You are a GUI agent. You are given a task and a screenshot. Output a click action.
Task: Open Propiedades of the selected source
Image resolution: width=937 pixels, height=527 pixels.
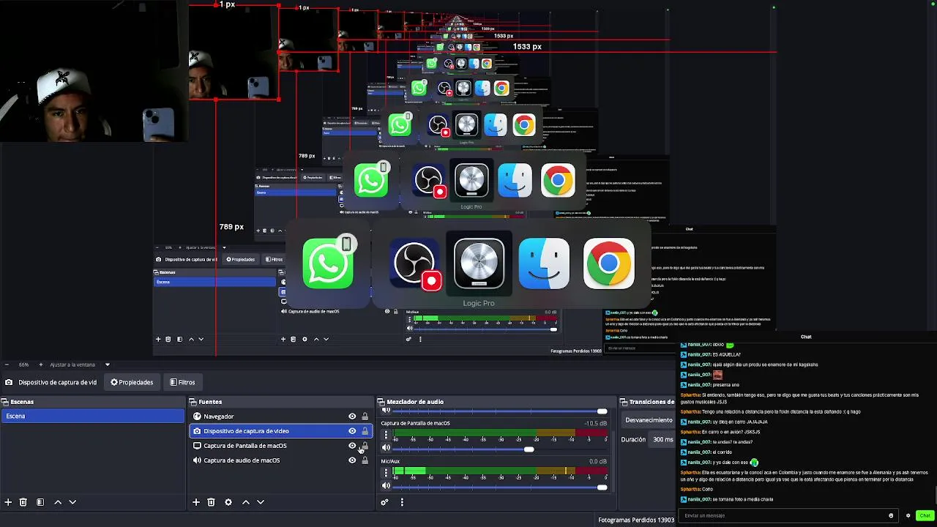point(132,382)
